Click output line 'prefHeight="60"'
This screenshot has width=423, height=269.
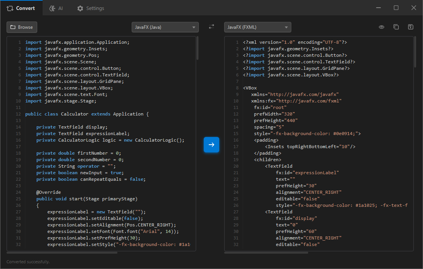[x=296, y=231]
